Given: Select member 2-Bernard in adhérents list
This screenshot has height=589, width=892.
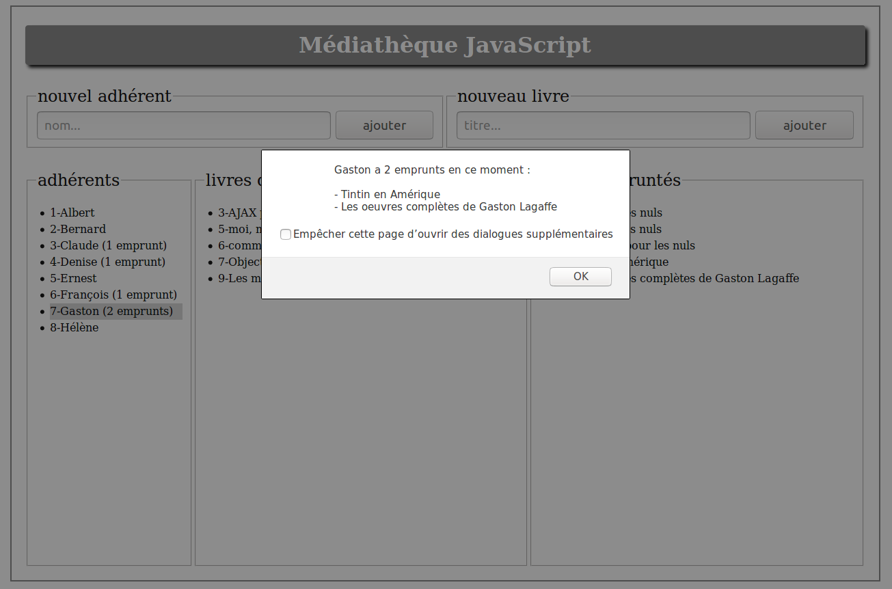Looking at the screenshot, I should pyautogui.click(x=78, y=229).
